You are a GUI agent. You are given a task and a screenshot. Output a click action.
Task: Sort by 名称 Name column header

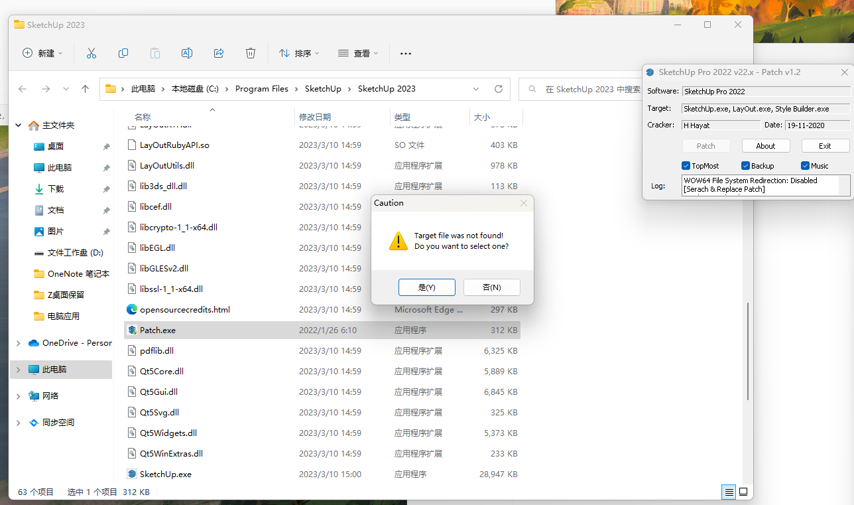(x=143, y=117)
